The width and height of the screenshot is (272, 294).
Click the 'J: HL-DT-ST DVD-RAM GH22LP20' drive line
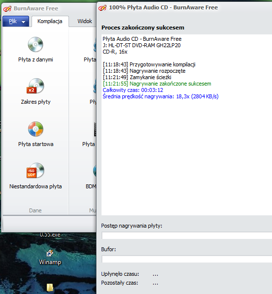141,45
